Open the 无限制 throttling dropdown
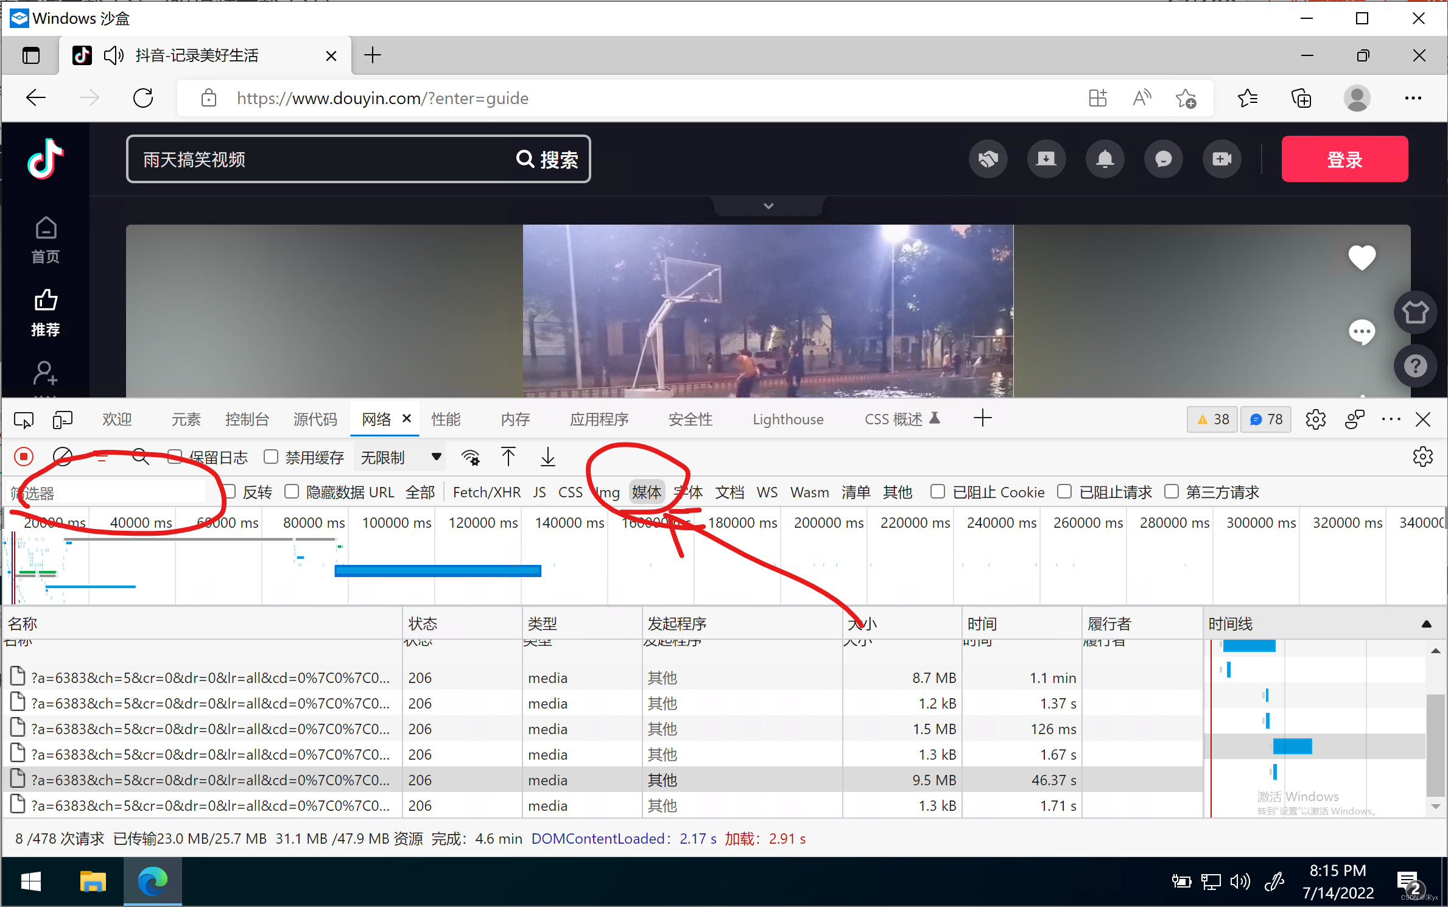Screen dimensions: 1448x907 (x=399, y=457)
